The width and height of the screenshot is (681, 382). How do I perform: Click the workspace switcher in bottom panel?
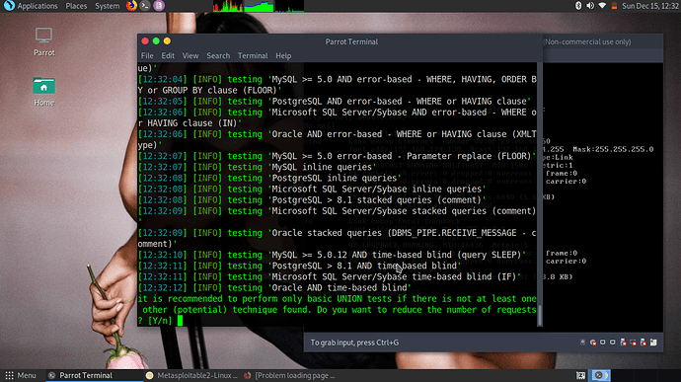point(601,375)
